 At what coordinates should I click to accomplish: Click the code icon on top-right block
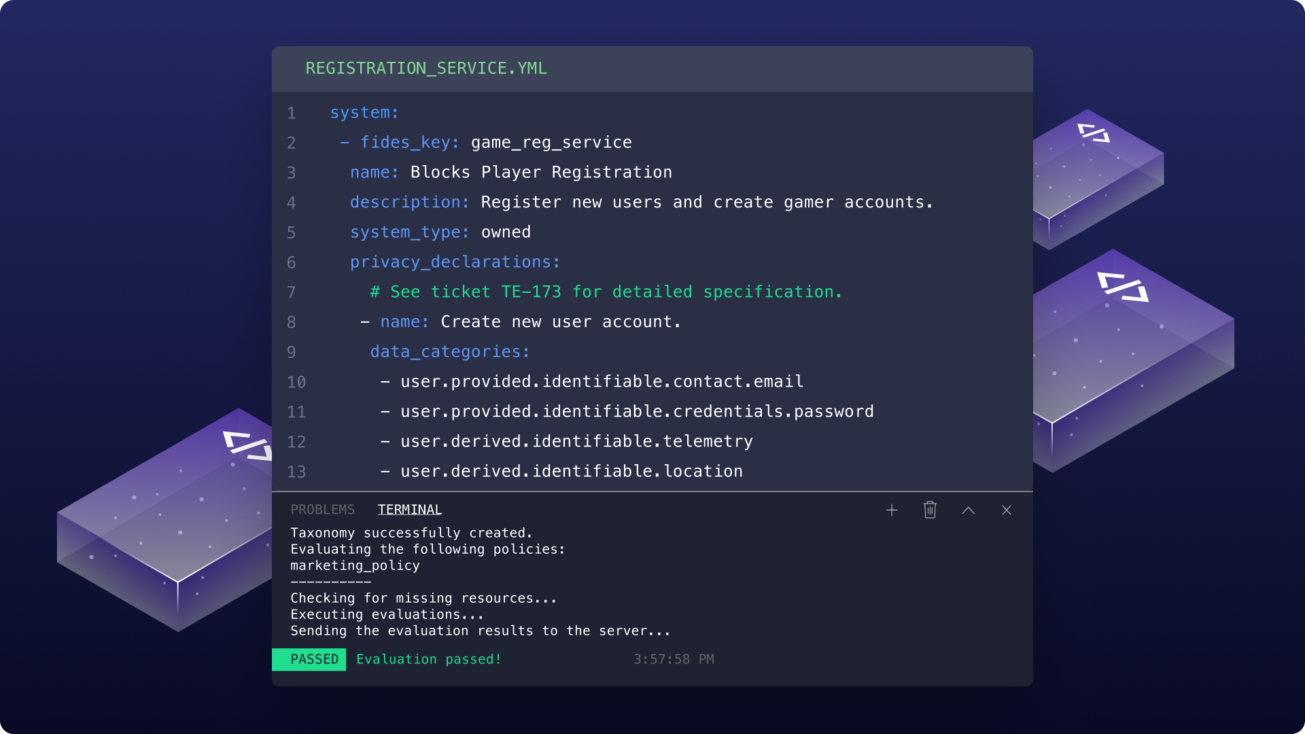pyautogui.click(x=1094, y=133)
